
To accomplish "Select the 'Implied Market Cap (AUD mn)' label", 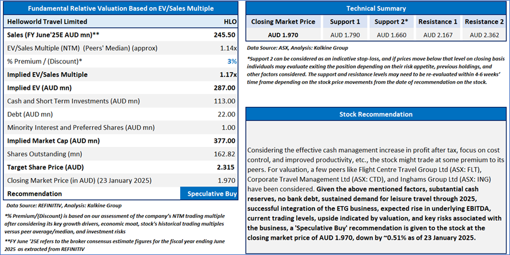I will (54, 141).
